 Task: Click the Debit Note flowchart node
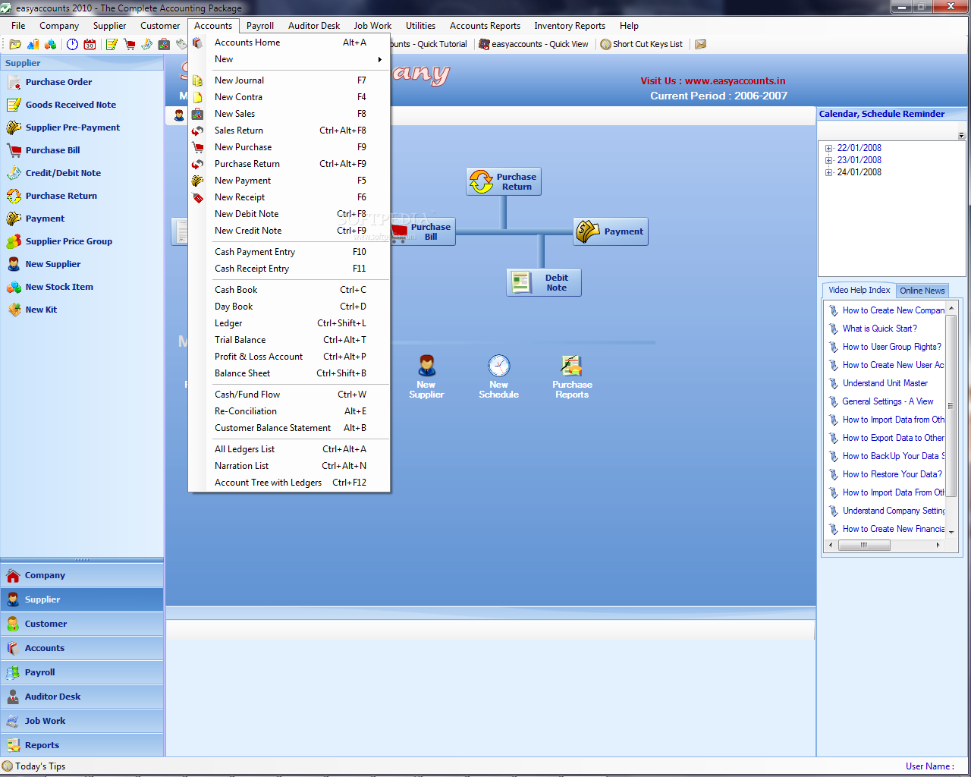pyautogui.click(x=544, y=282)
